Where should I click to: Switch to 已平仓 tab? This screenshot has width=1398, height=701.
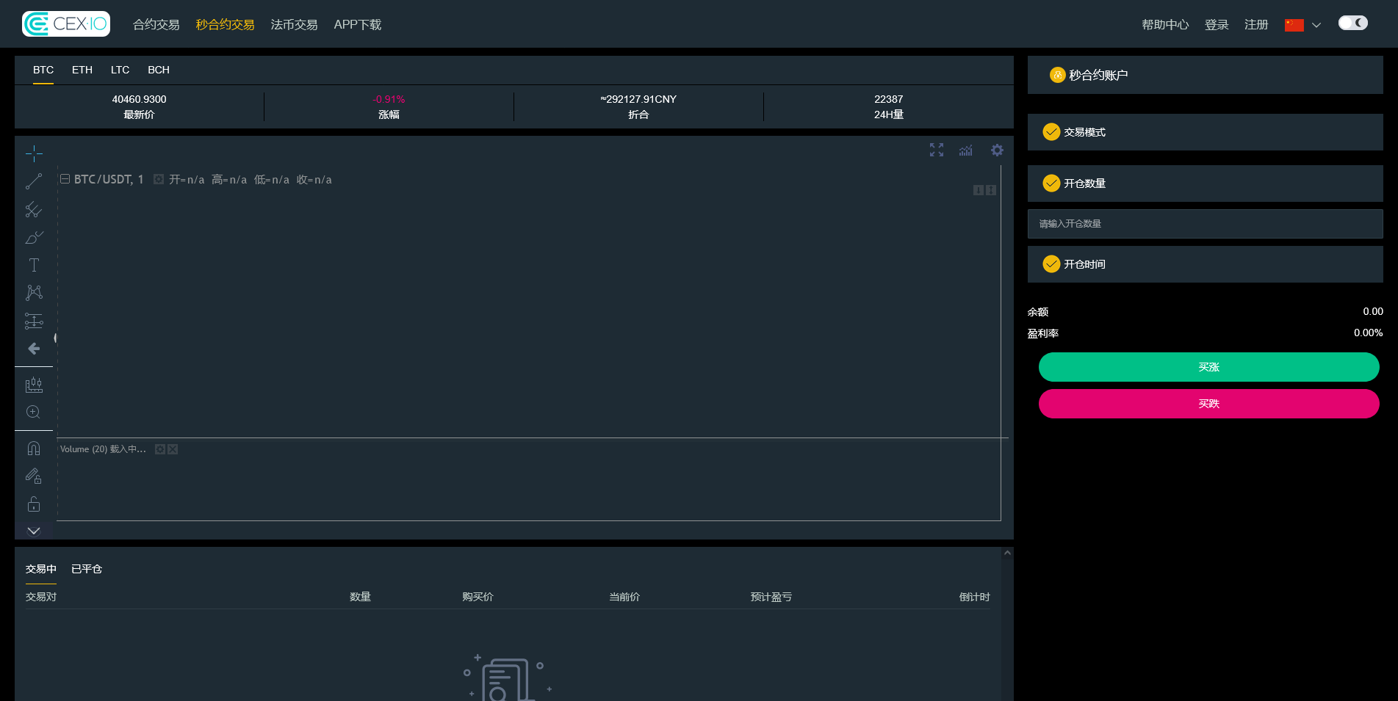[87, 569]
